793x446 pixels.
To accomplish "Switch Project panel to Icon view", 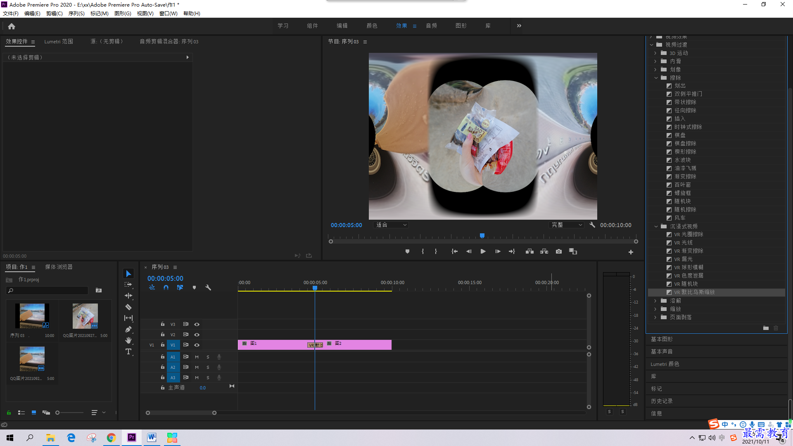I will tap(34, 413).
